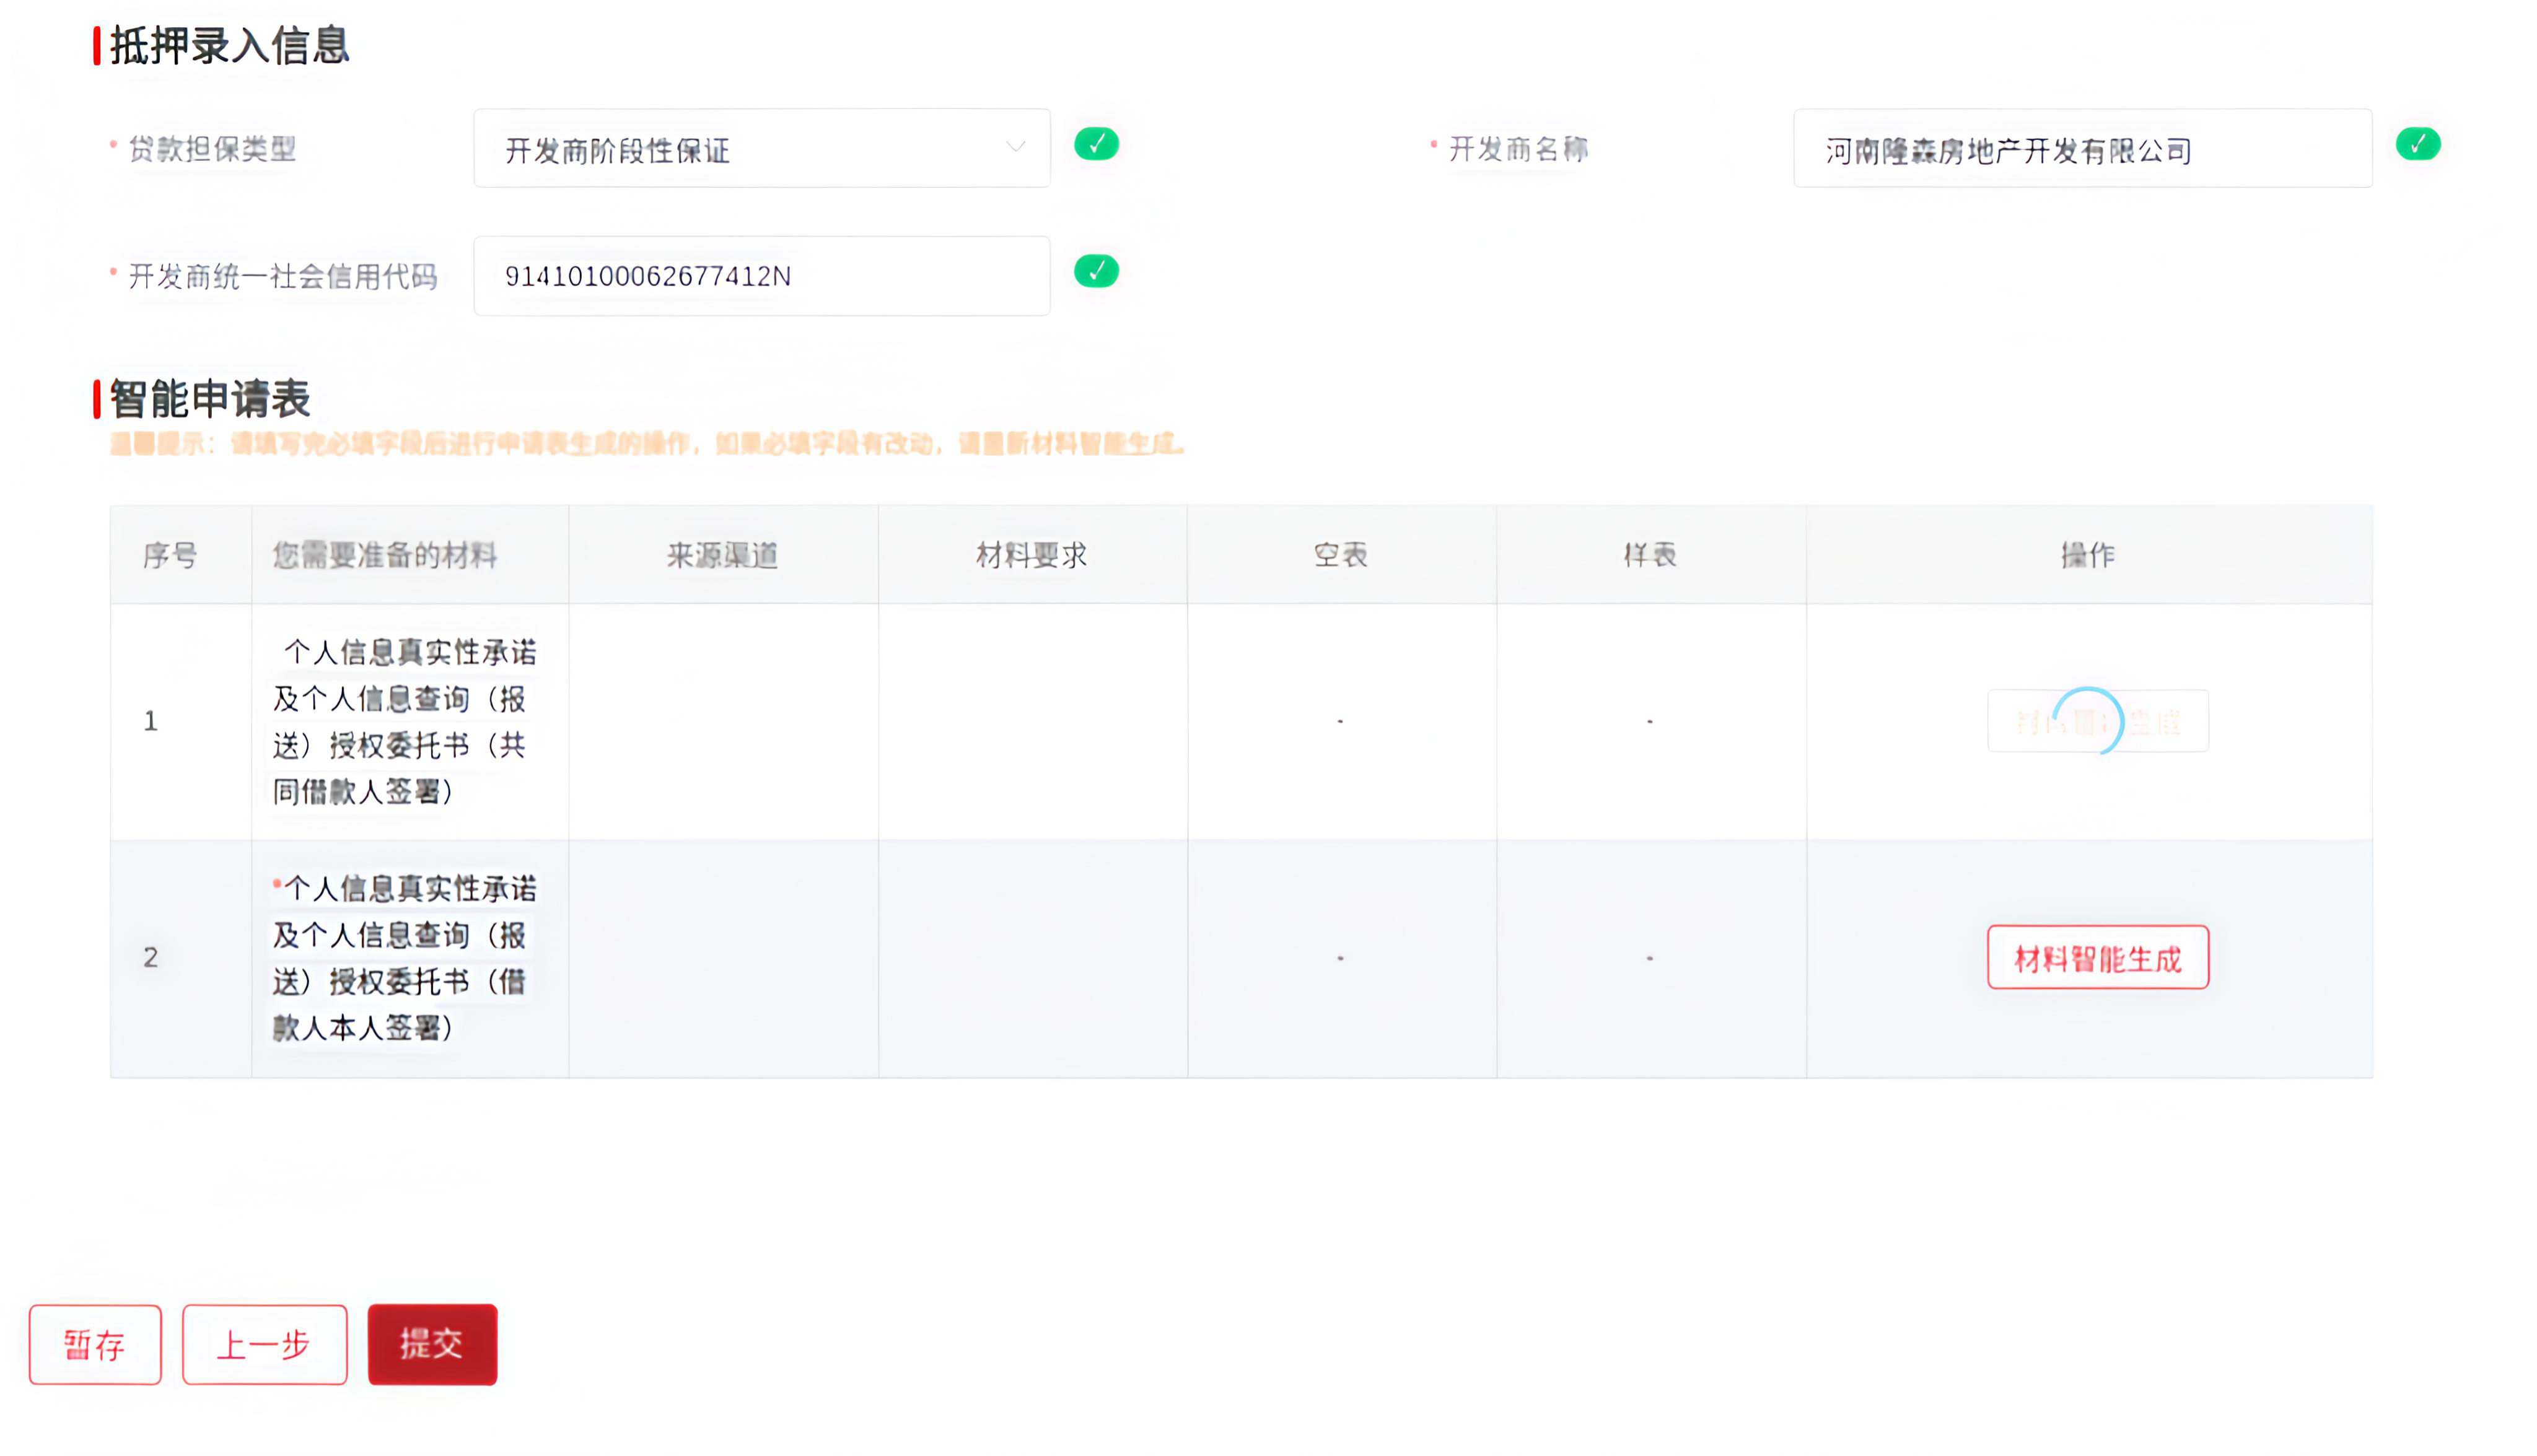Select row 2 material name (借款人本人签署)
Viewport: 2537px width, 1456px height.
click(x=404, y=958)
